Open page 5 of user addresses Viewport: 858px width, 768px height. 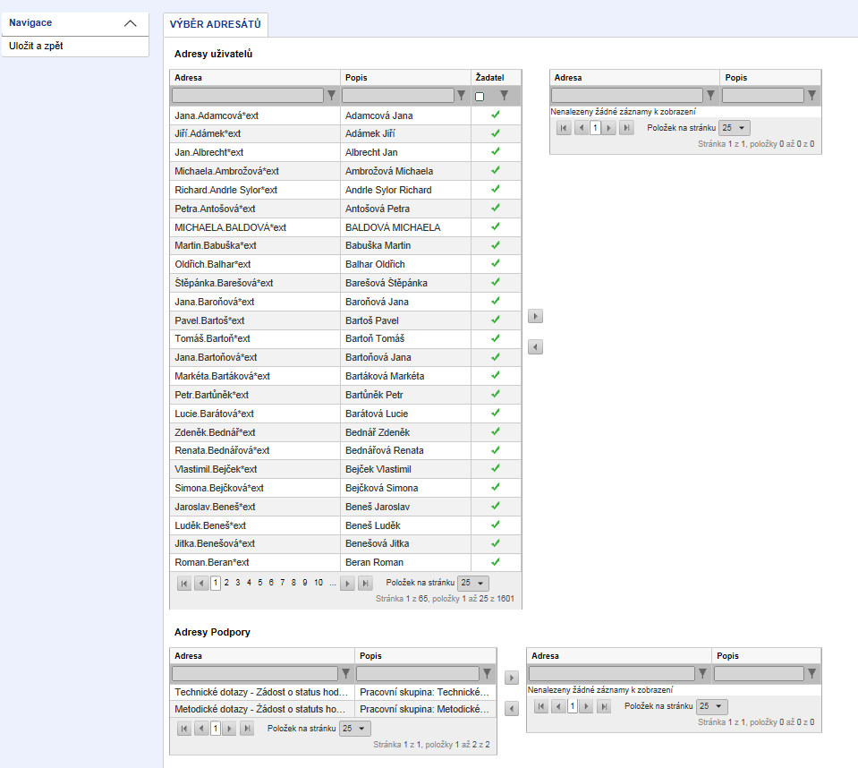tap(260, 583)
